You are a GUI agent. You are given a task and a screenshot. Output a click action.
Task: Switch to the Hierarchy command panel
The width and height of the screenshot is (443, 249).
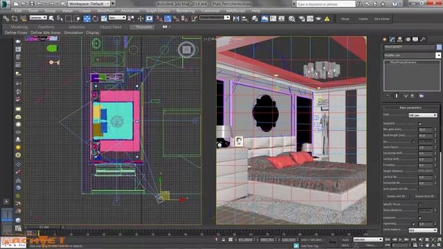tap(400, 39)
